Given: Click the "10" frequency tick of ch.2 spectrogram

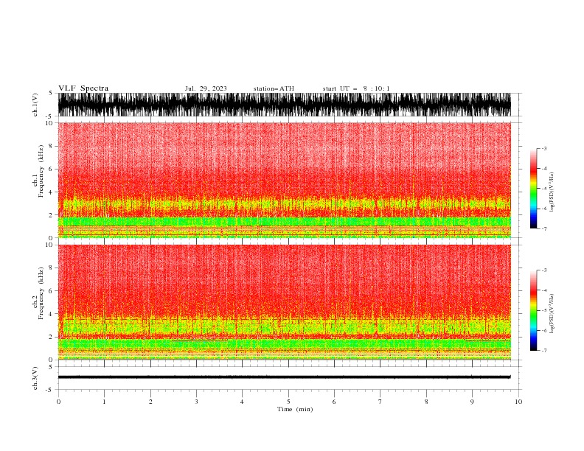Looking at the screenshot, I should (49, 245).
